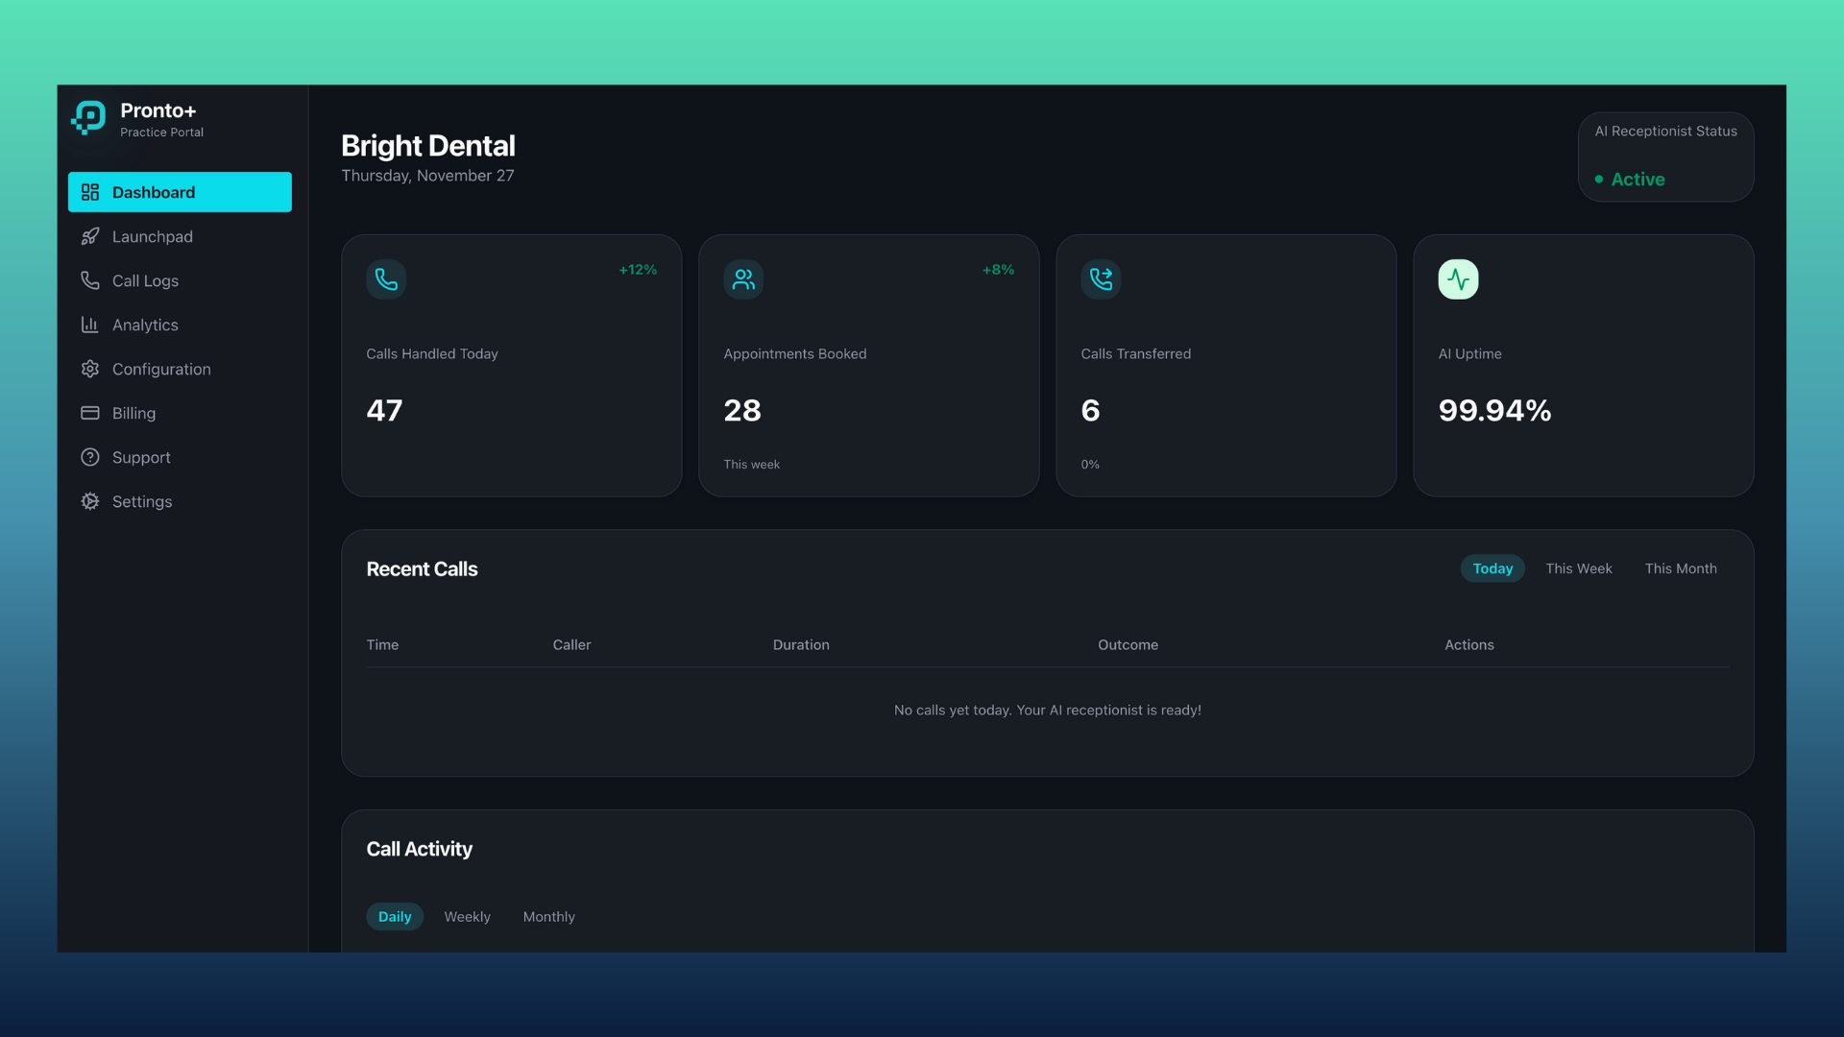The height and width of the screenshot is (1037, 1844).
Task: Open the Launchpad section via the rocket icon
Action: point(90,236)
